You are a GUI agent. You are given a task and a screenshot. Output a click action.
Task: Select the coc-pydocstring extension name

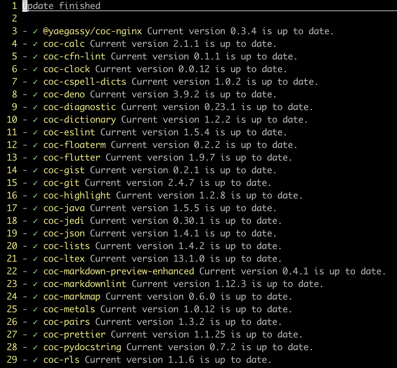pyautogui.click(x=82, y=347)
